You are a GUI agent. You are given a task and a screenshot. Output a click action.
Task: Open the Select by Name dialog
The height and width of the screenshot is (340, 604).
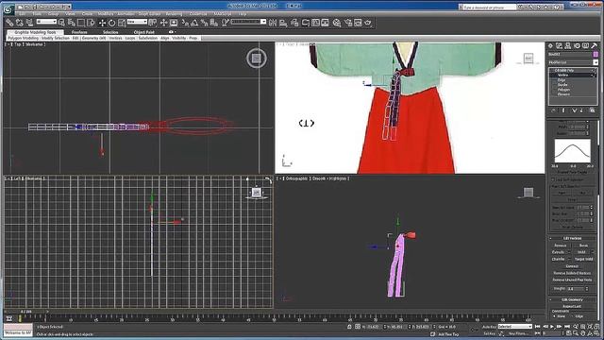tap(72, 23)
